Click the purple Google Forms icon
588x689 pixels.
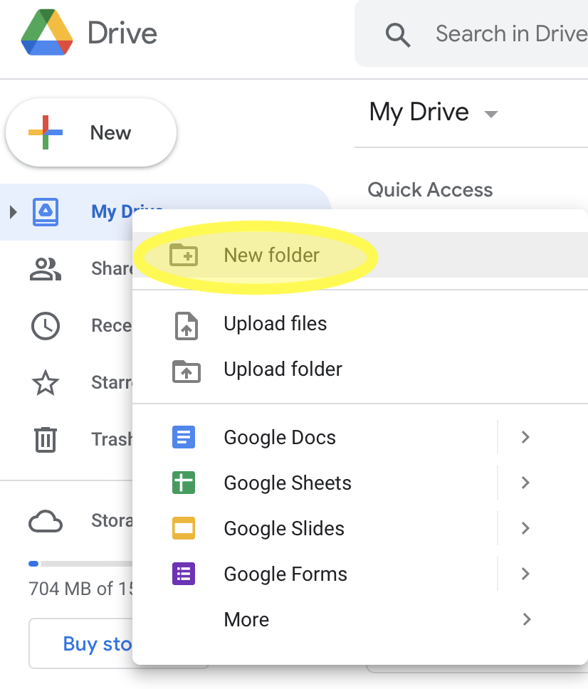pyautogui.click(x=184, y=574)
